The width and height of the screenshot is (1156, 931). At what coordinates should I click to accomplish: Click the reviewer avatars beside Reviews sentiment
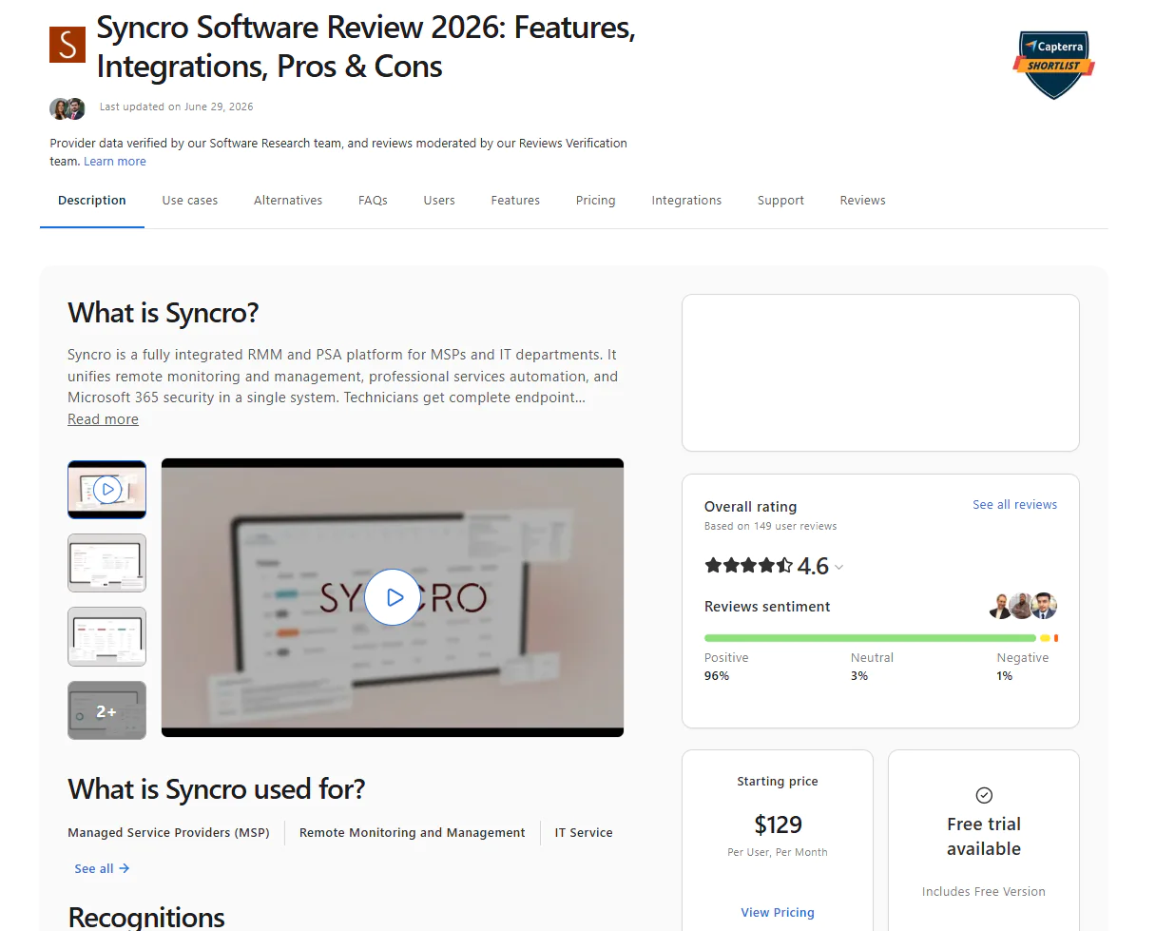click(x=1023, y=606)
